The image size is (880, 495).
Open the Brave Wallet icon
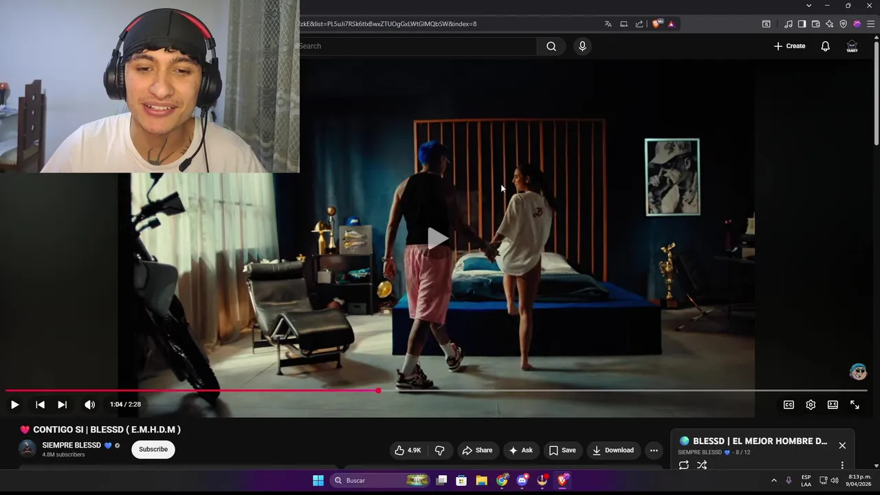[x=815, y=24]
